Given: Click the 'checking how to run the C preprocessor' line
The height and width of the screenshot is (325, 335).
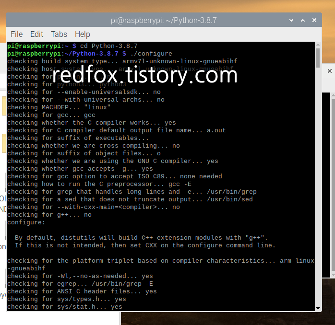Looking at the screenshot, I should [x=99, y=184].
